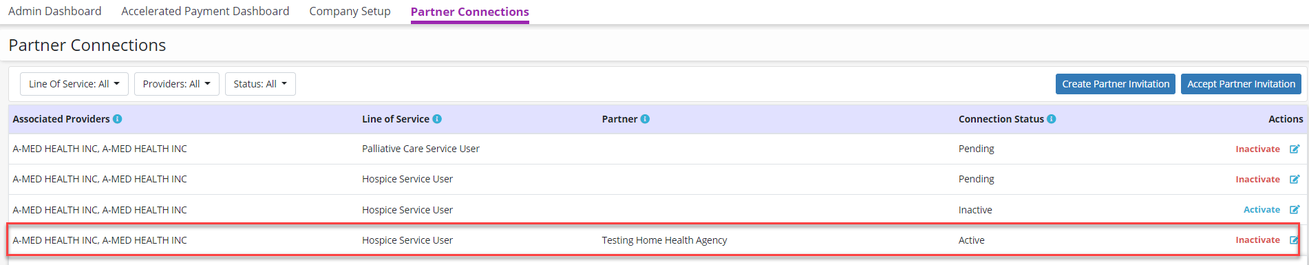Click edit icon for the Inactive Hospice row

click(1294, 209)
